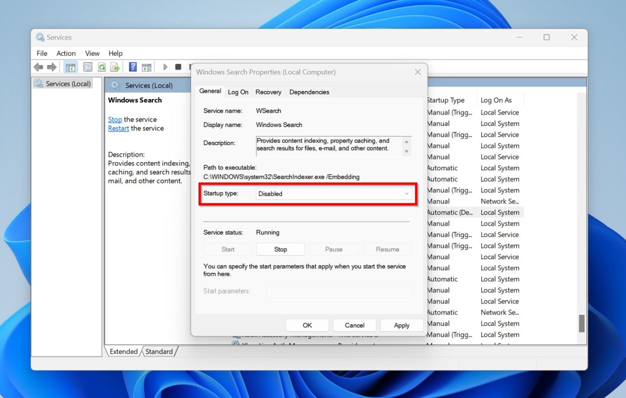Open Help using the question mark toolbar icon
The image size is (626, 398).
click(x=133, y=67)
